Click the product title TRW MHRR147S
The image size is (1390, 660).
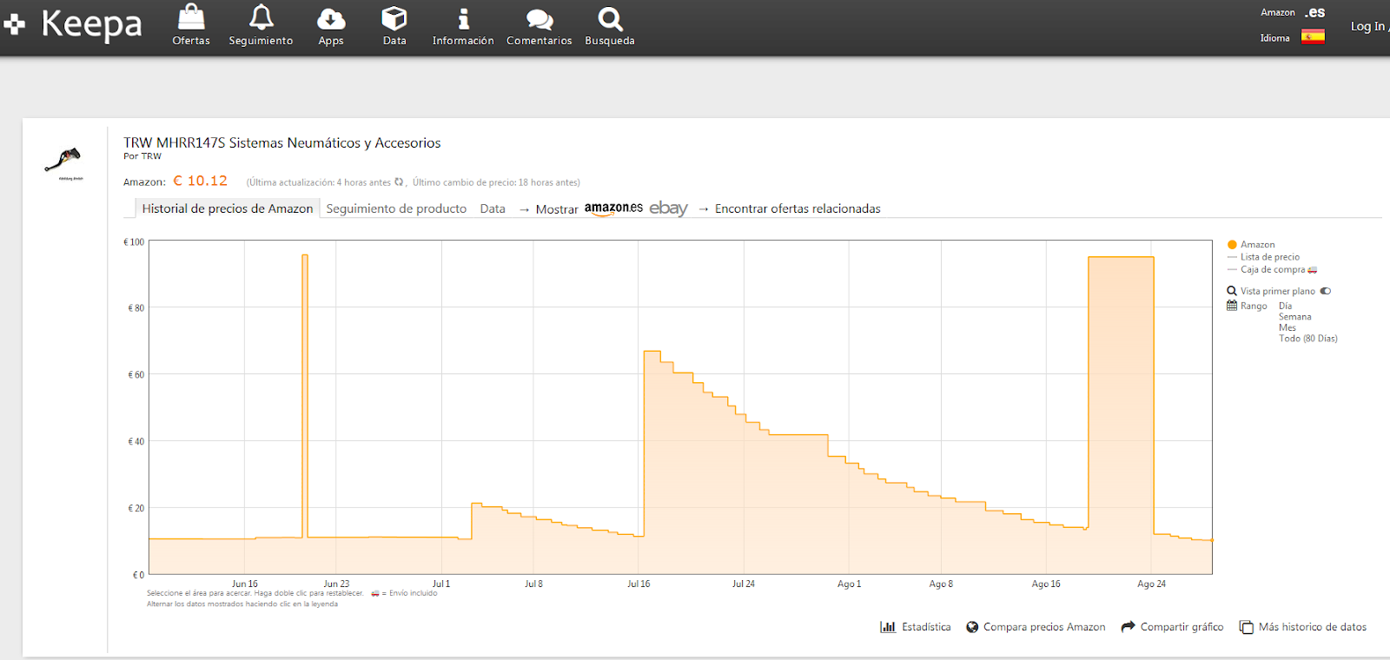pos(281,142)
